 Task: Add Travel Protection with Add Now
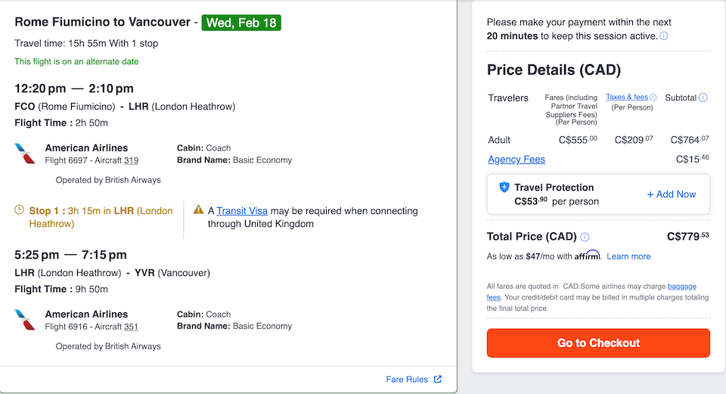tap(671, 194)
